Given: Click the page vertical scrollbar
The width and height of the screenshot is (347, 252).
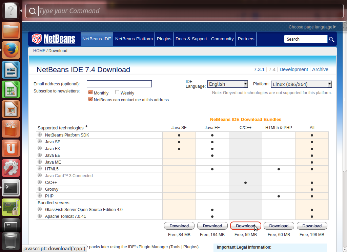Looking at the screenshot, I should pyautogui.click(x=345, y=99).
